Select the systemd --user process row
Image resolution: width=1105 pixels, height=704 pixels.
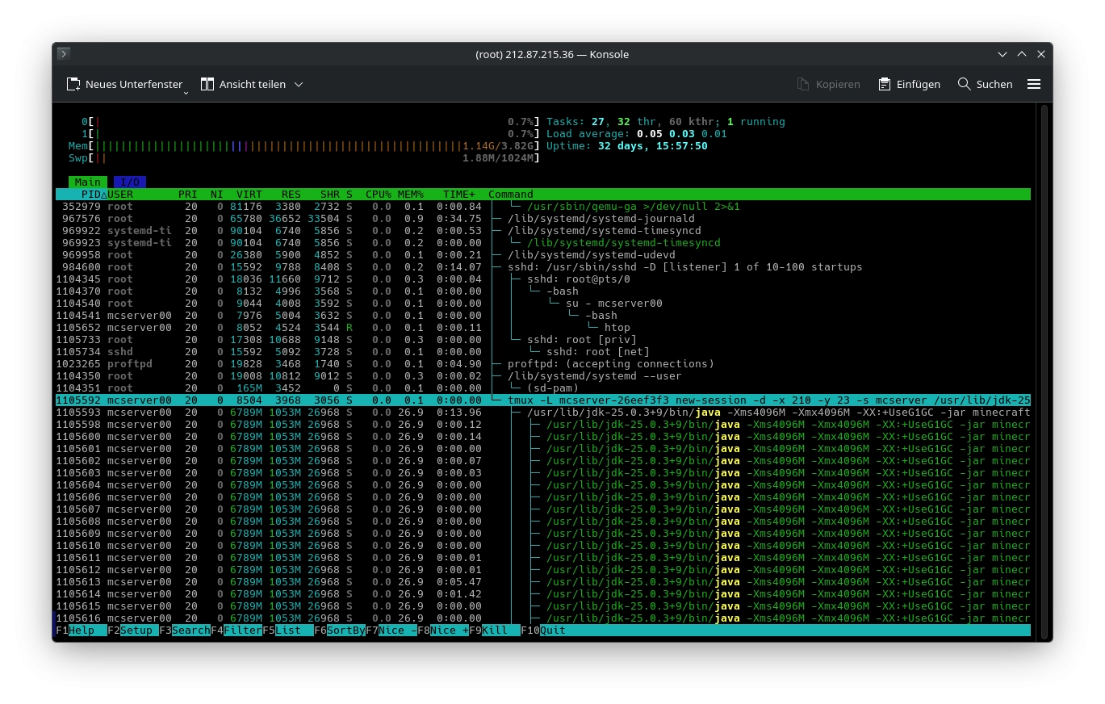click(543, 376)
